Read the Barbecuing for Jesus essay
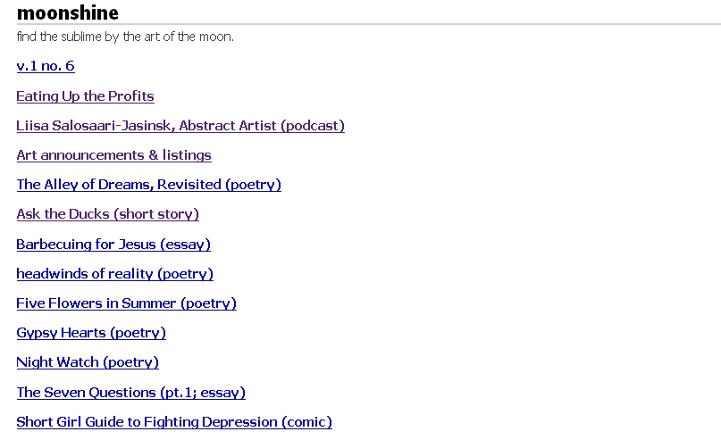Image resolution: width=721 pixels, height=440 pixels. (113, 245)
